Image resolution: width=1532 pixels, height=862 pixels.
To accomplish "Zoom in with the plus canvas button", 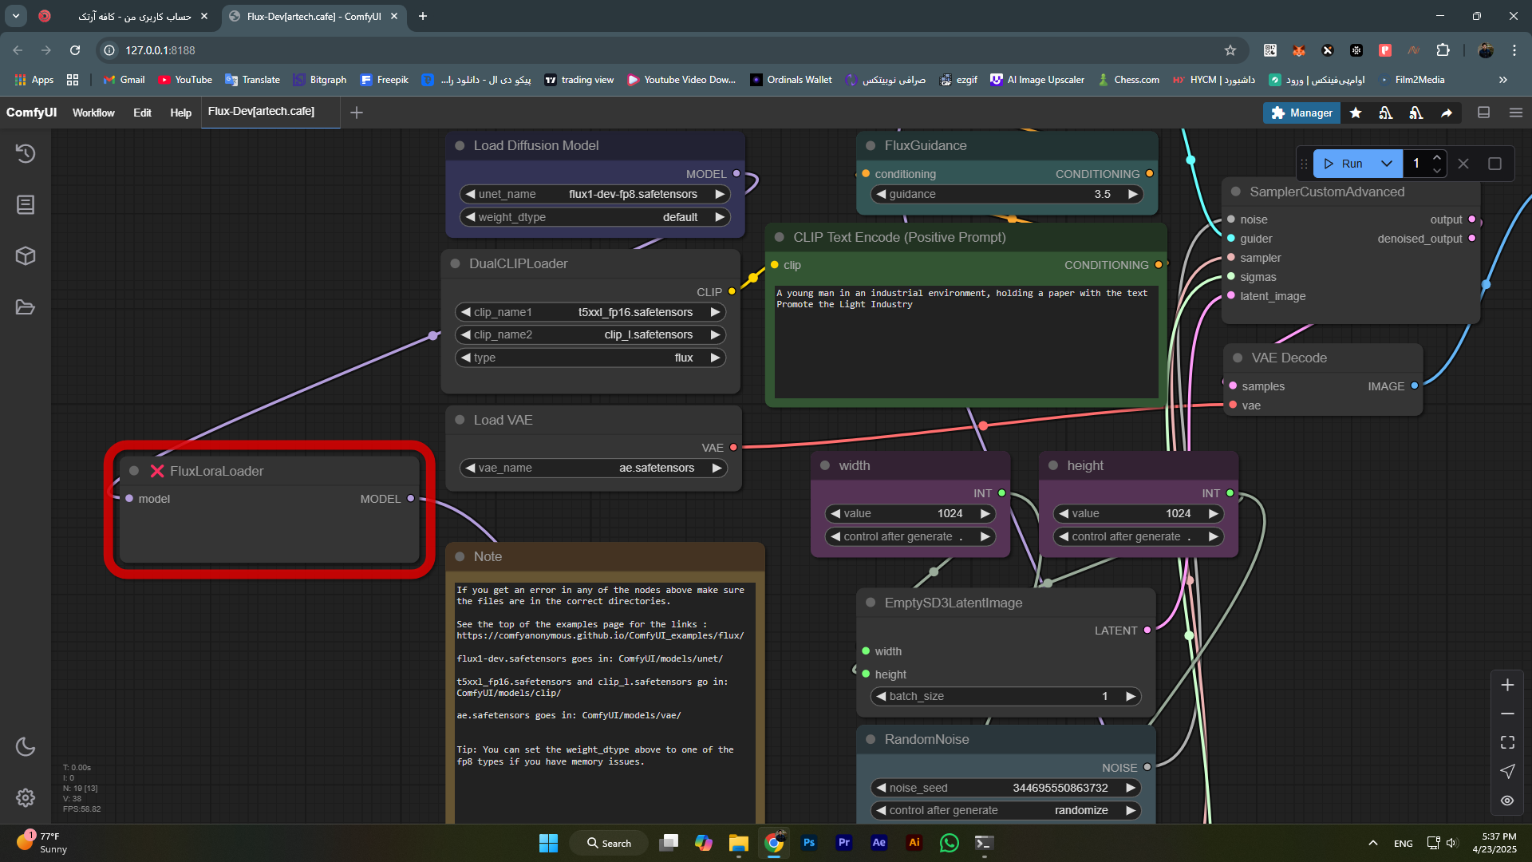I will (x=1507, y=685).
